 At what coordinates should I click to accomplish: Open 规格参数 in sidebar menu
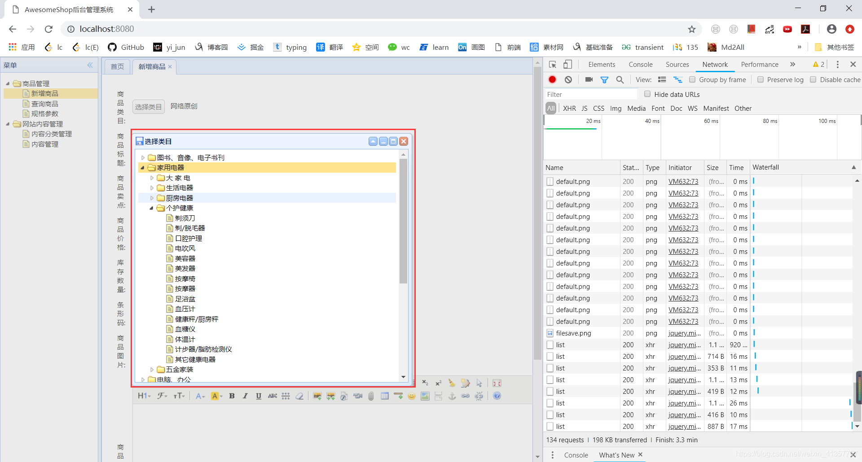(x=45, y=113)
